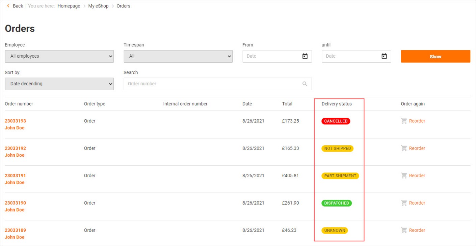Screen dimensions: 476x246
Task: Open the Timespan dropdown
Action: tap(178, 56)
